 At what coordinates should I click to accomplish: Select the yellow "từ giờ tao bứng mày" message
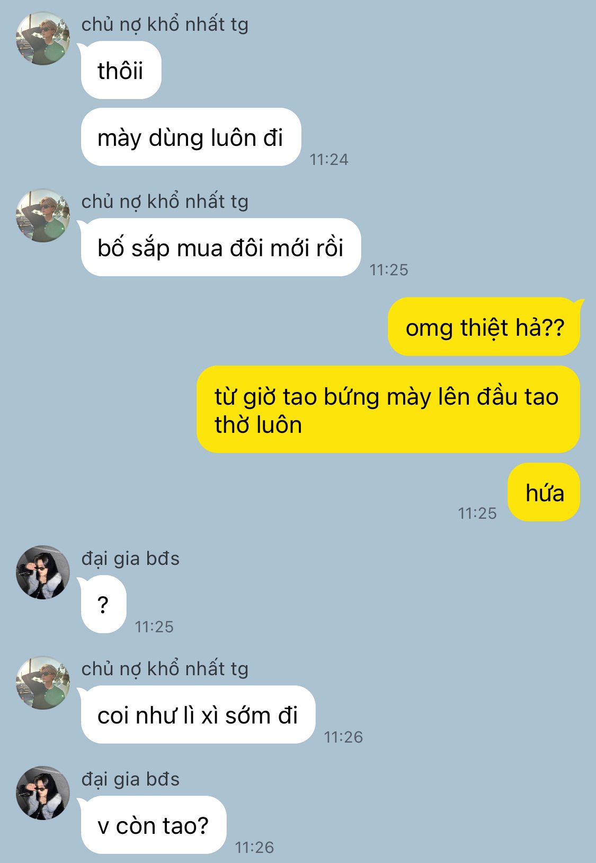388,409
